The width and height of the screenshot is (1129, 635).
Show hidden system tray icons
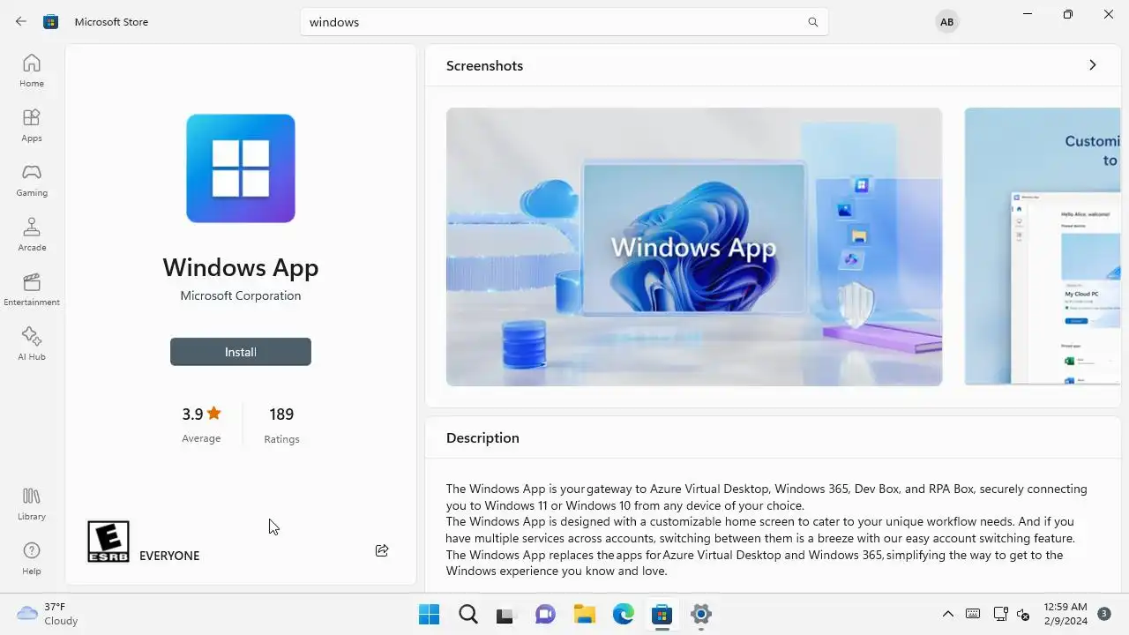tap(947, 614)
